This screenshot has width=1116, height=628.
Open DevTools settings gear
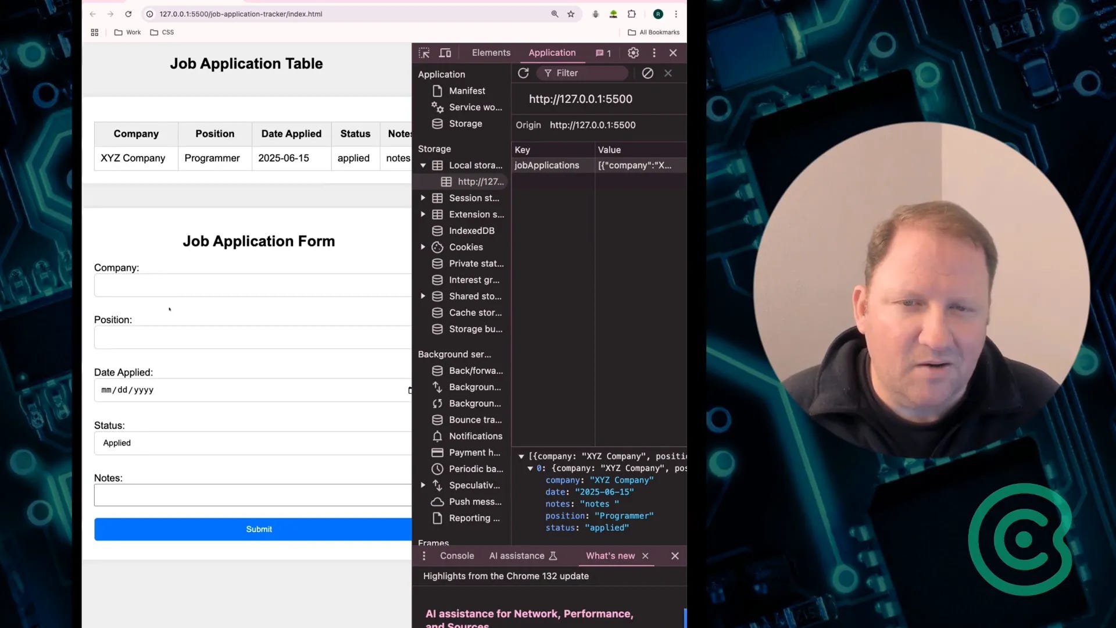coord(633,53)
